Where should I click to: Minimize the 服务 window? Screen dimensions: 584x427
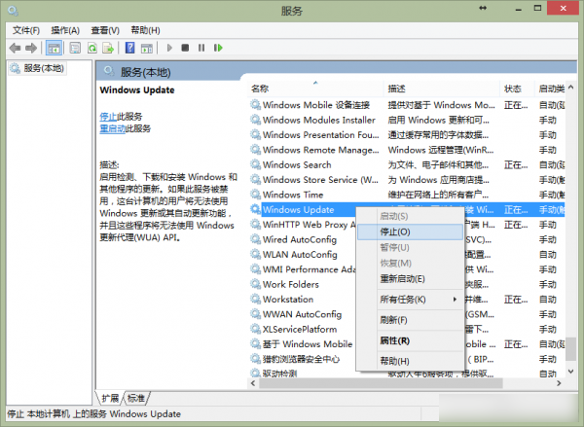click(x=519, y=9)
